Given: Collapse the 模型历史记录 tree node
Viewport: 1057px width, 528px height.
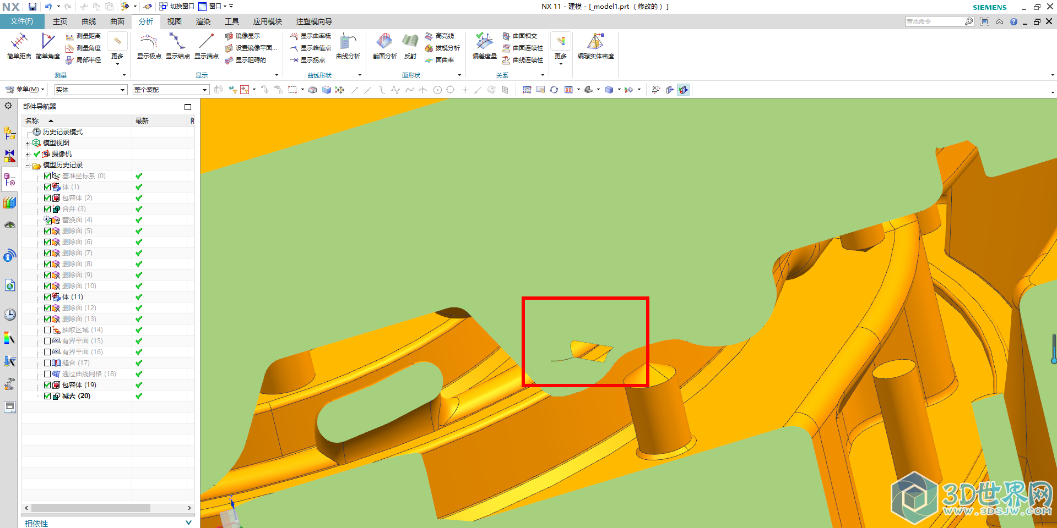Looking at the screenshot, I should pyautogui.click(x=27, y=165).
